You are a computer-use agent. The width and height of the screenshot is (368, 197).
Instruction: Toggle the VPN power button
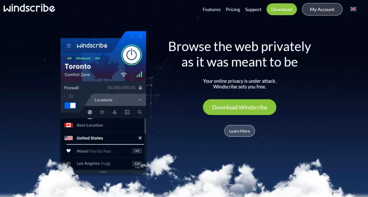click(x=132, y=55)
